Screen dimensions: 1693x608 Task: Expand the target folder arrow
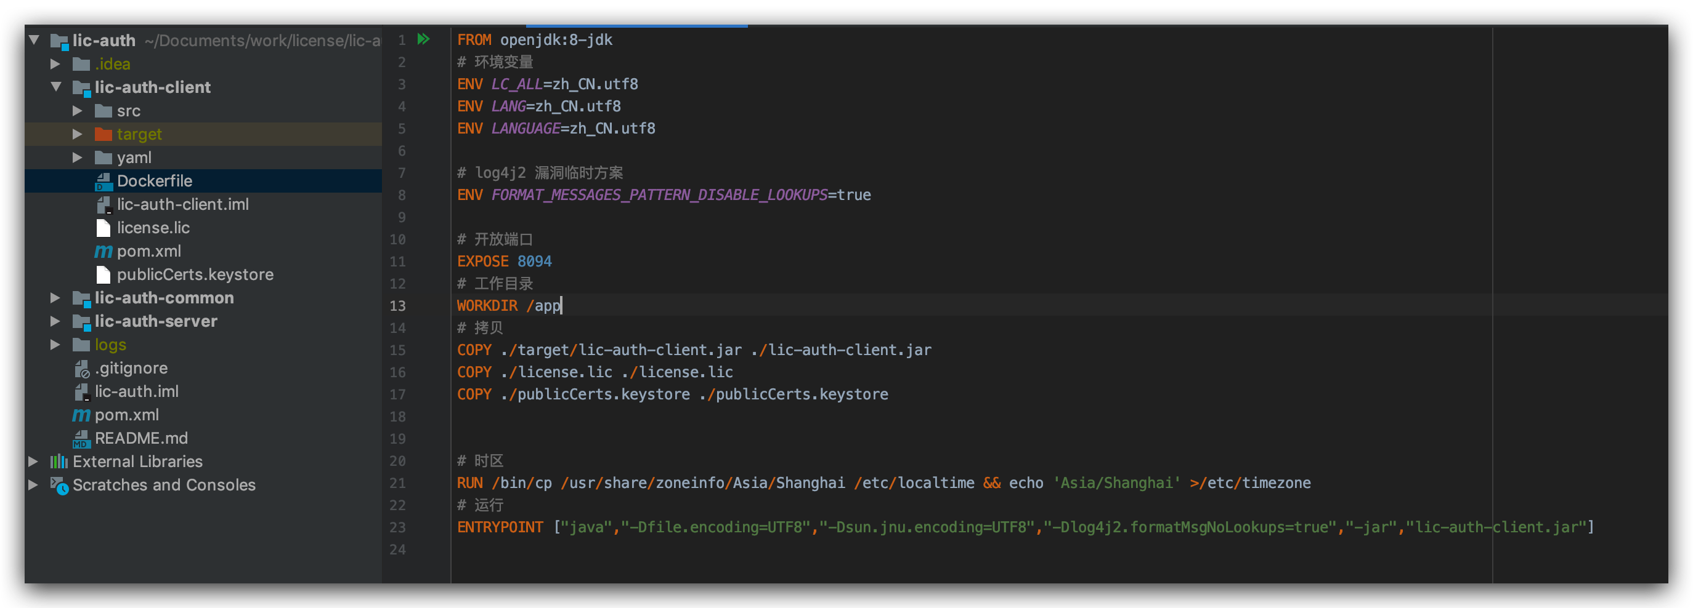78,135
